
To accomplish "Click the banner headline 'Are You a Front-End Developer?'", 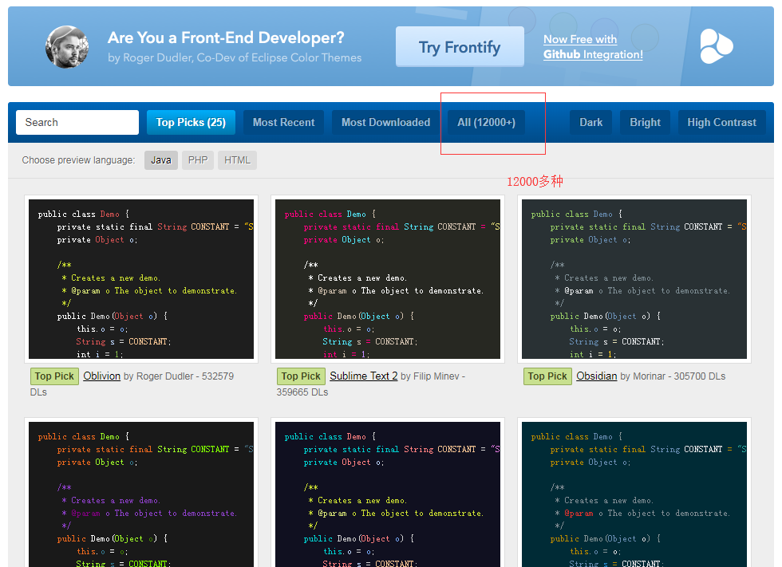I will click(226, 37).
